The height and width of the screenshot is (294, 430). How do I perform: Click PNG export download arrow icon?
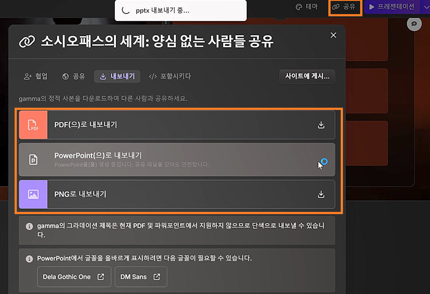[321, 194]
